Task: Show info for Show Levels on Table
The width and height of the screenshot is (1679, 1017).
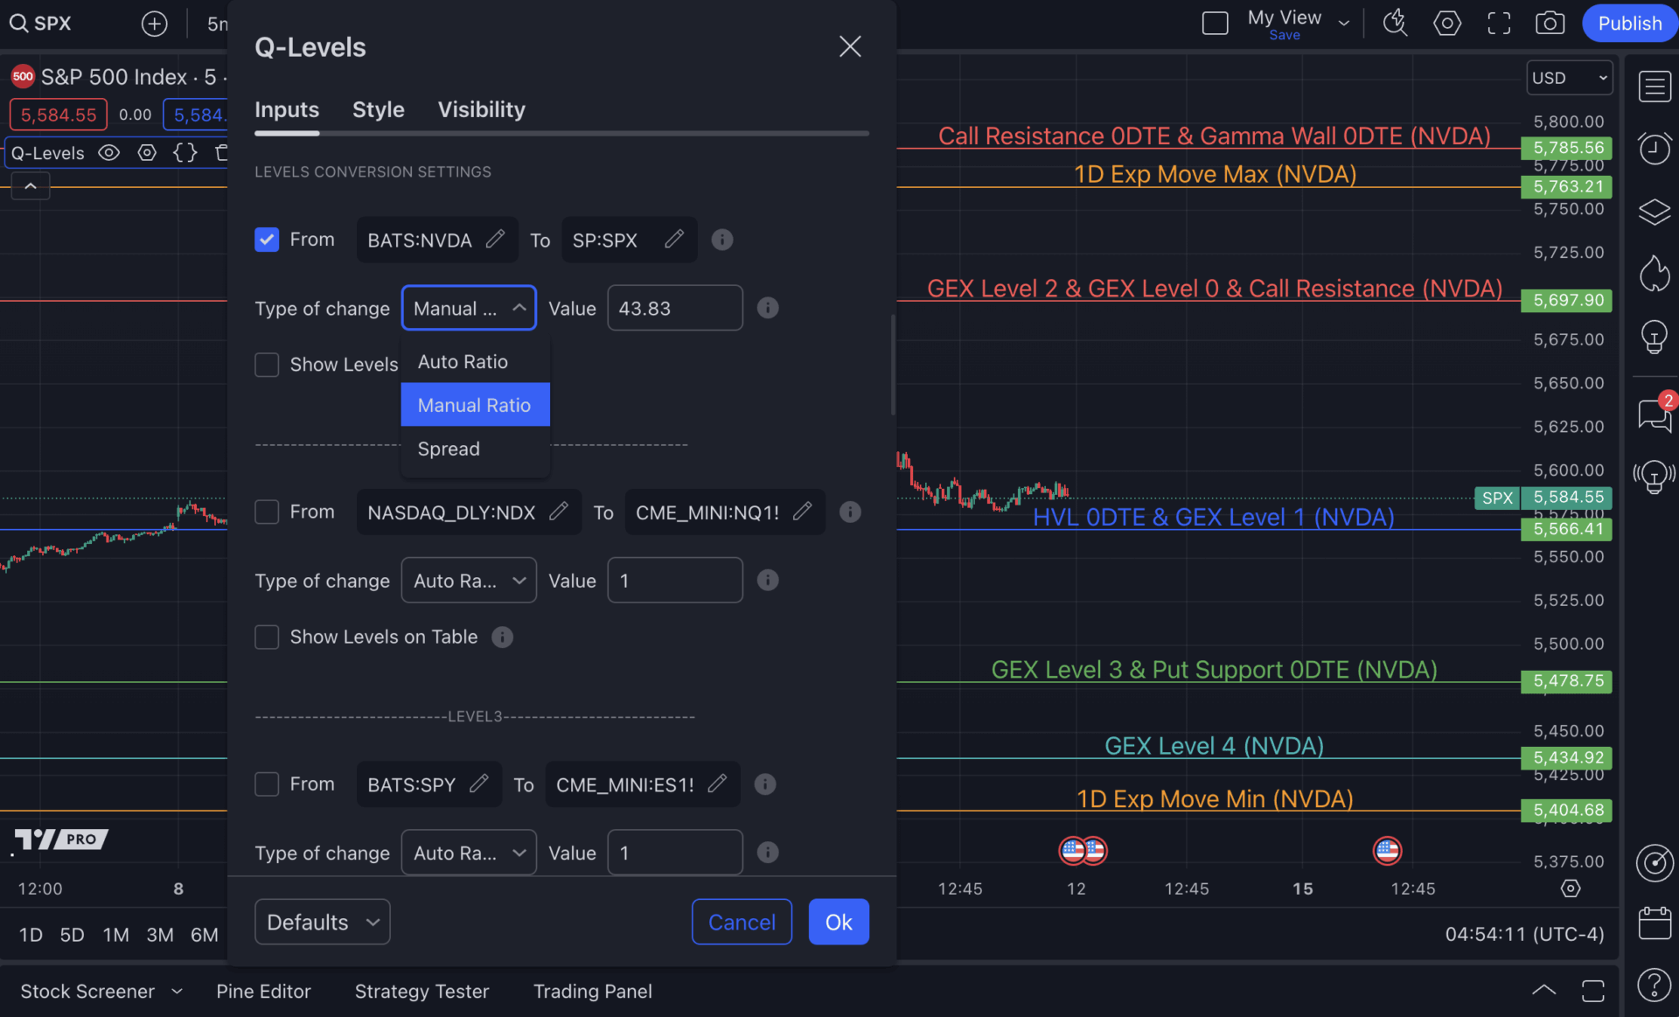Action: (x=502, y=637)
